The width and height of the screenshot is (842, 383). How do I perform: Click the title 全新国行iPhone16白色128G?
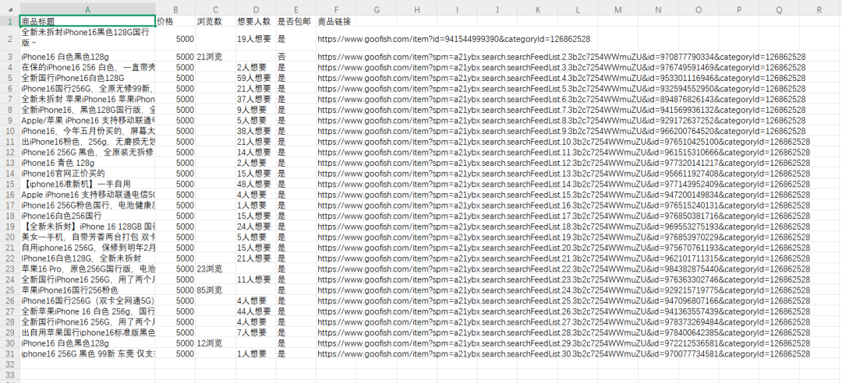pyautogui.click(x=87, y=78)
